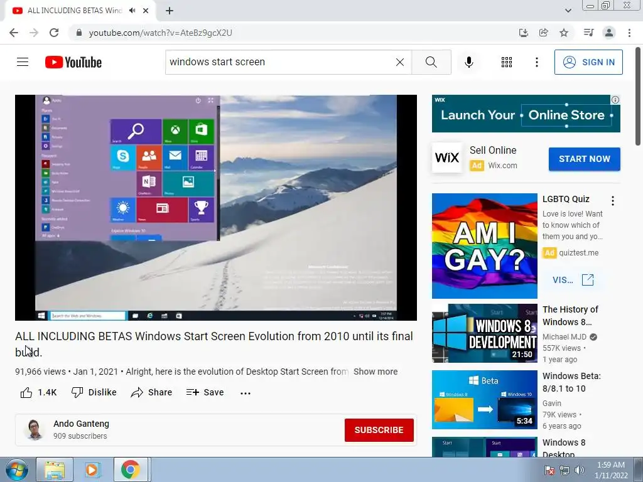643x482 pixels.
Task: Open a new browser tab
Action: pos(170,11)
